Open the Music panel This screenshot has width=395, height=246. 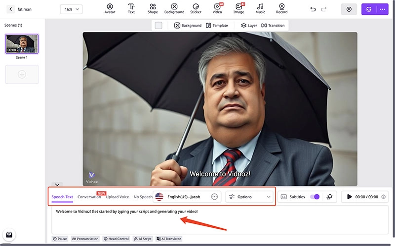260,8
